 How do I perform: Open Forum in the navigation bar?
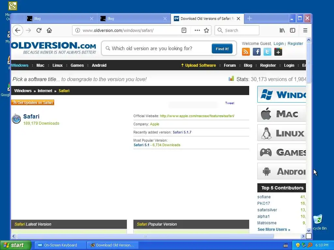click(230, 65)
